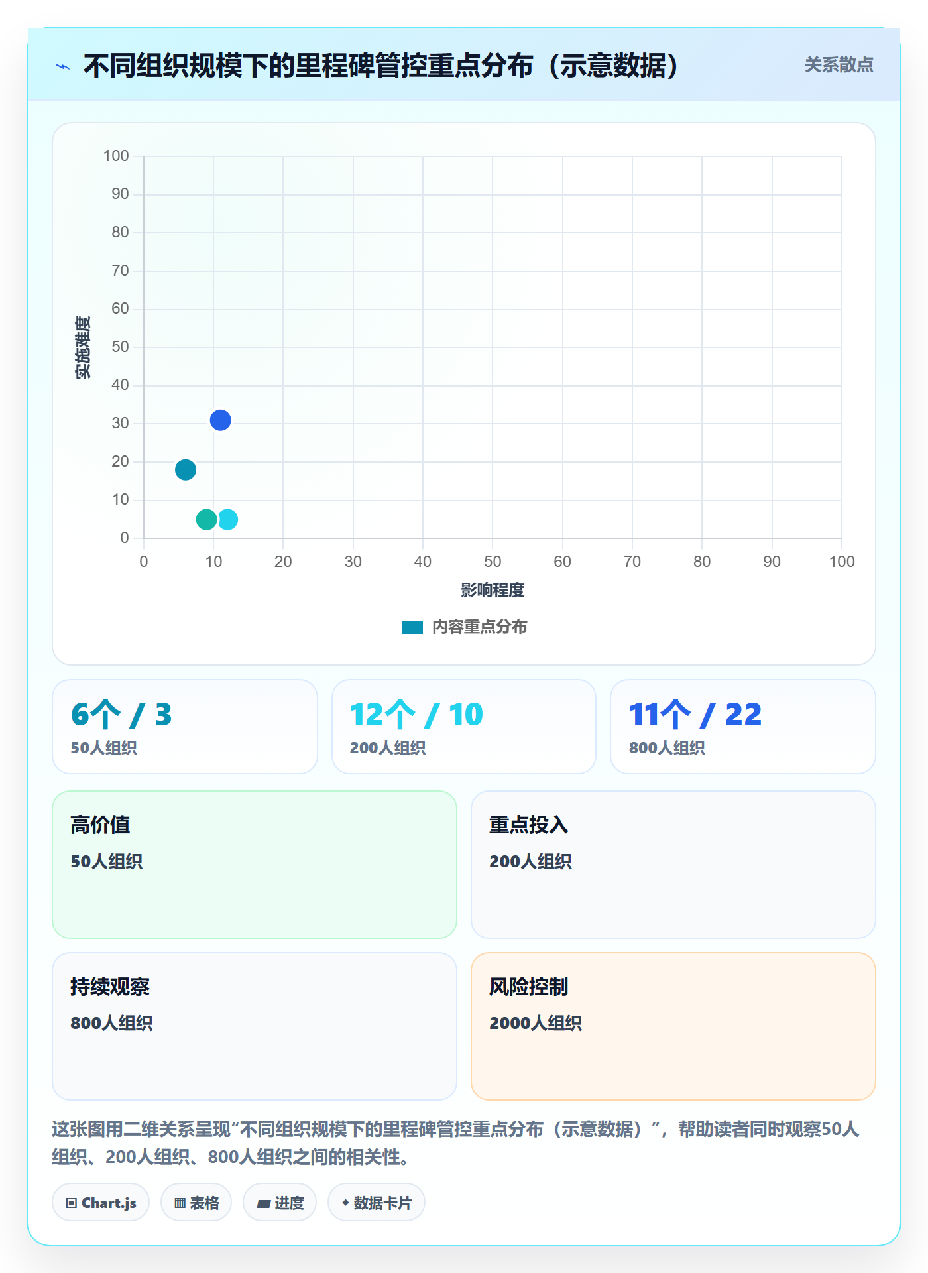Click the 影响程度 x-axis title

pos(493,590)
